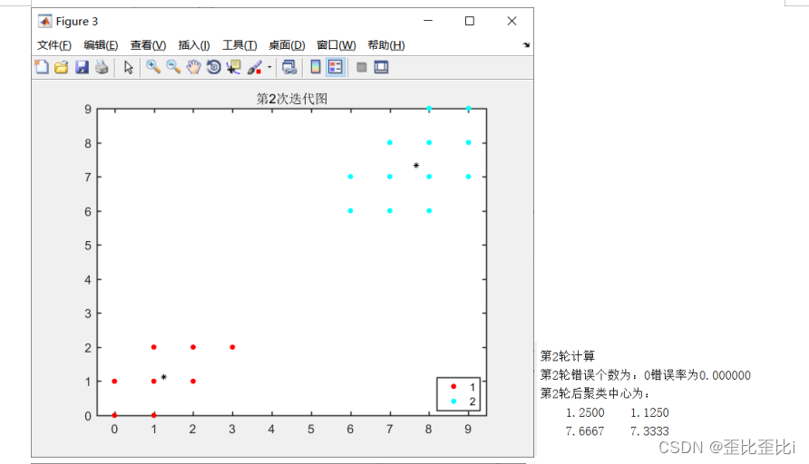The width and height of the screenshot is (809, 464).
Task: Print the figure with the printer icon
Action: (102, 67)
